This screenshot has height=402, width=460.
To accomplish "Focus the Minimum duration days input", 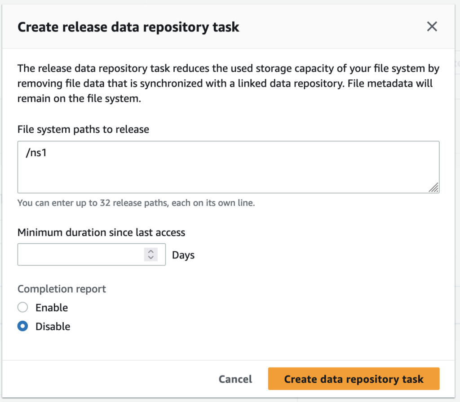I will coord(81,255).
